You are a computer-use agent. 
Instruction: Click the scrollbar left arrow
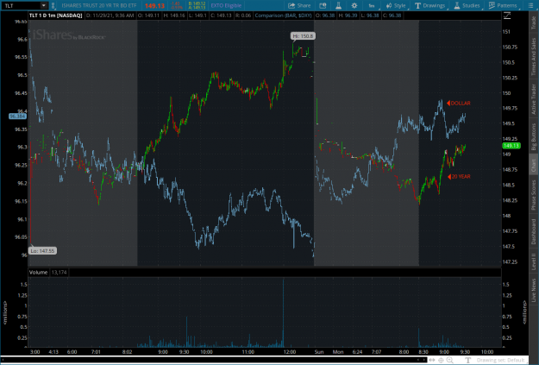click(418, 360)
